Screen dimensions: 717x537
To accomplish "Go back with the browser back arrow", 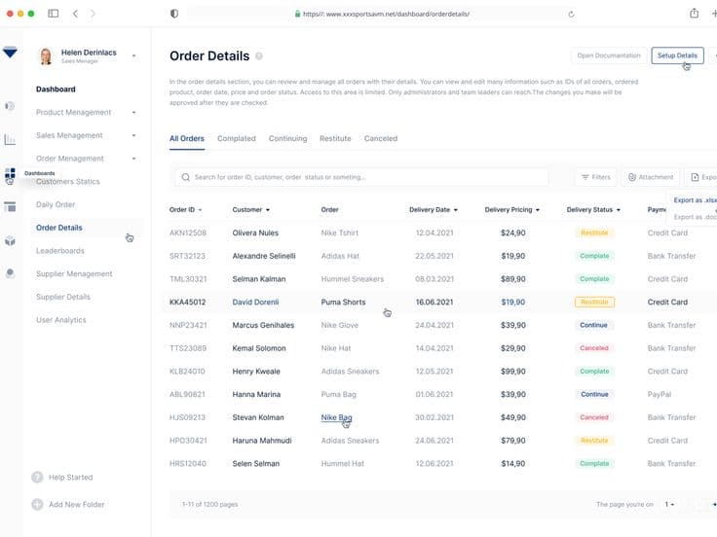I will click(x=75, y=14).
